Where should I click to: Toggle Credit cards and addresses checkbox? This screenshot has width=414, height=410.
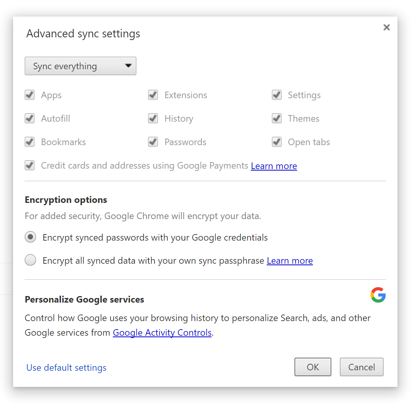(x=30, y=166)
